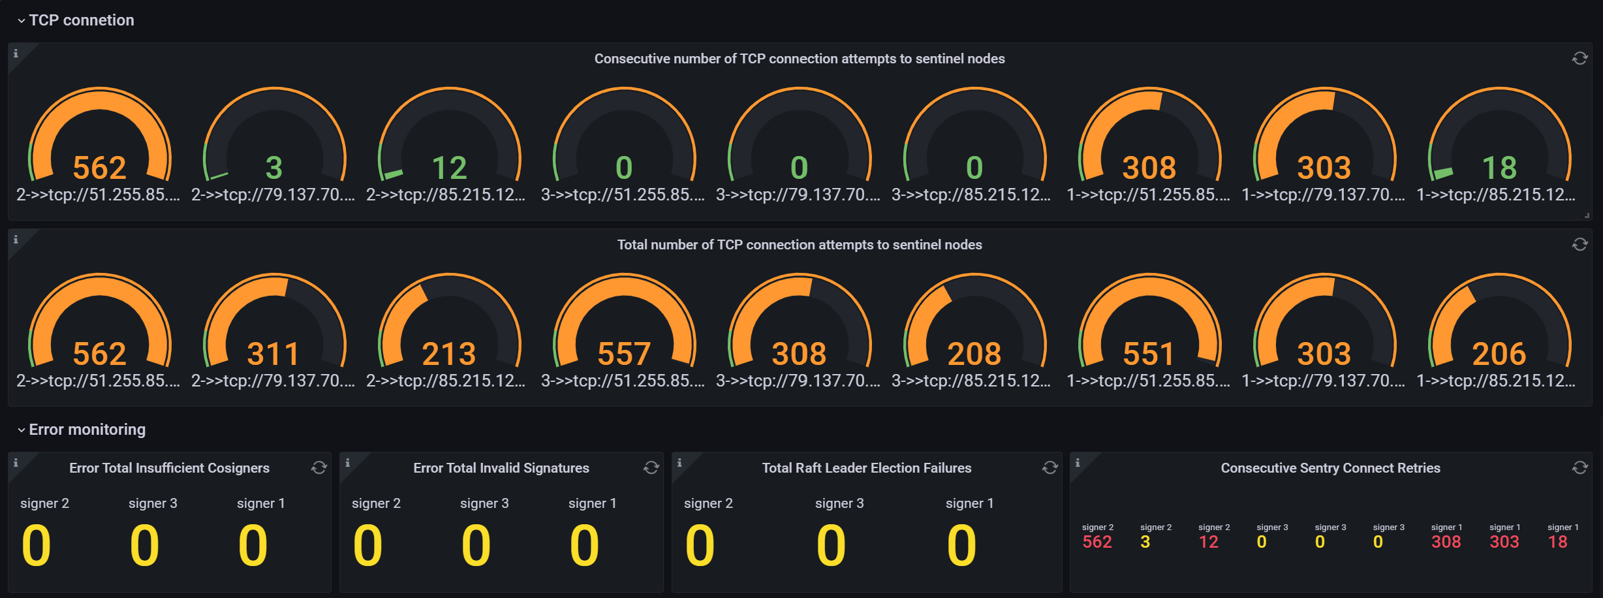Show info for Error Total Invalid Signatures panel
This screenshot has height=598, width=1603.
tap(347, 463)
